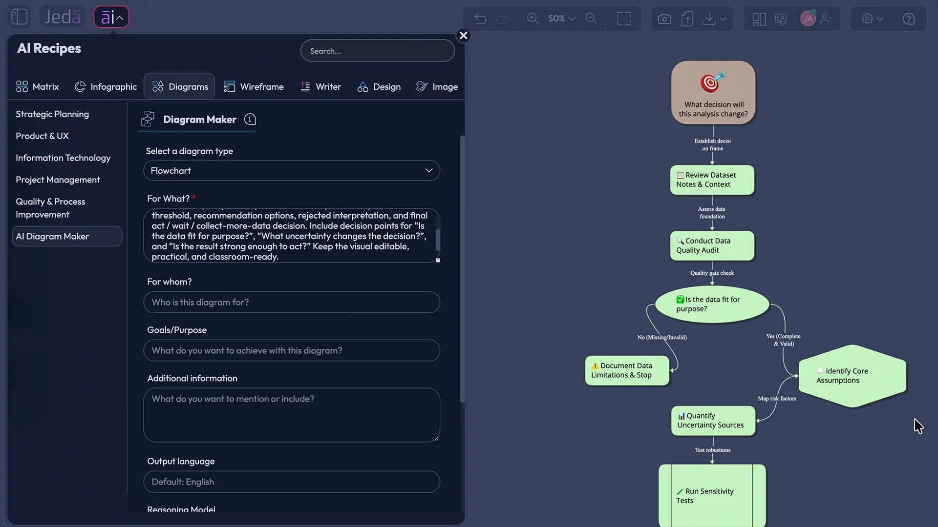This screenshot has height=527, width=938.
Task: Expand the download options chevron
Action: [724, 19]
